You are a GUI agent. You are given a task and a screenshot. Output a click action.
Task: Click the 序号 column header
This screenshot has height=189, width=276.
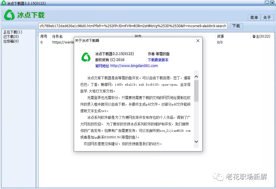tap(44, 36)
